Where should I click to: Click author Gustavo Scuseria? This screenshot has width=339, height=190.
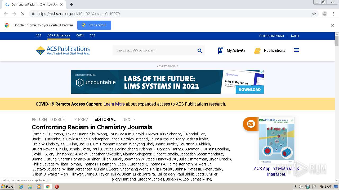tap(46, 169)
